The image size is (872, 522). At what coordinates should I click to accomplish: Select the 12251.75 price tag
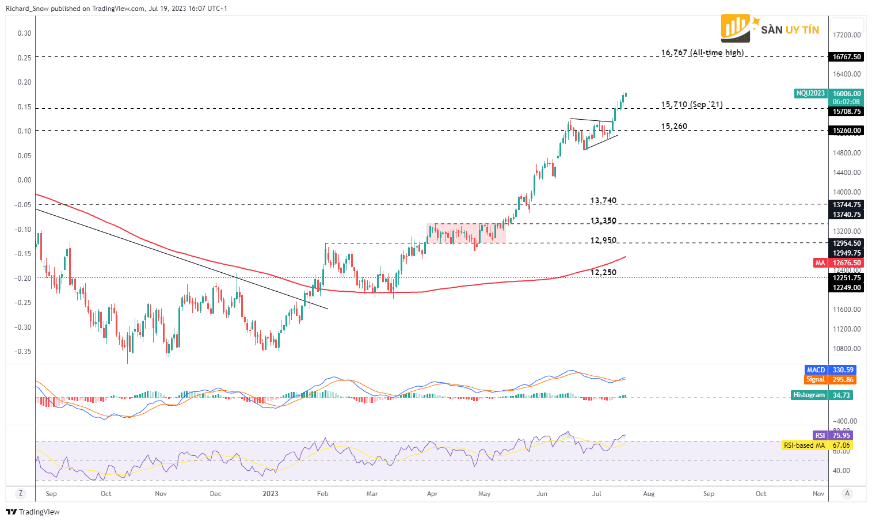tap(847, 278)
